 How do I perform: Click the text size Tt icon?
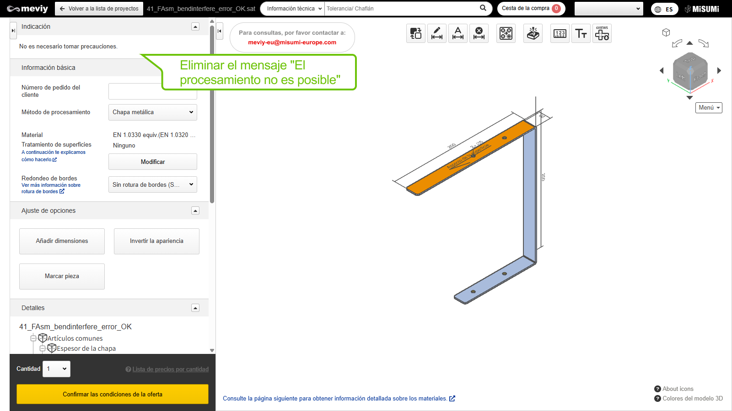coord(581,33)
